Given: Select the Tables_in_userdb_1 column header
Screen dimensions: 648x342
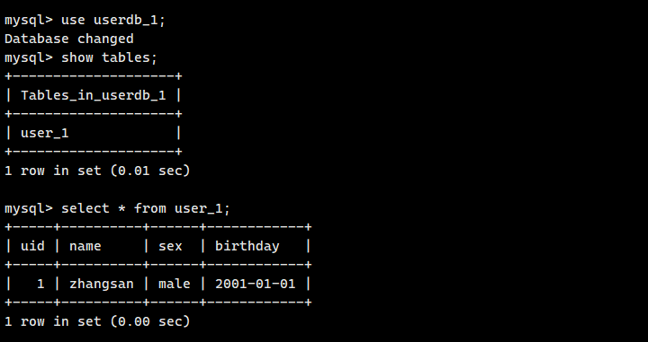Looking at the screenshot, I should pyautogui.click(x=94, y=95).
